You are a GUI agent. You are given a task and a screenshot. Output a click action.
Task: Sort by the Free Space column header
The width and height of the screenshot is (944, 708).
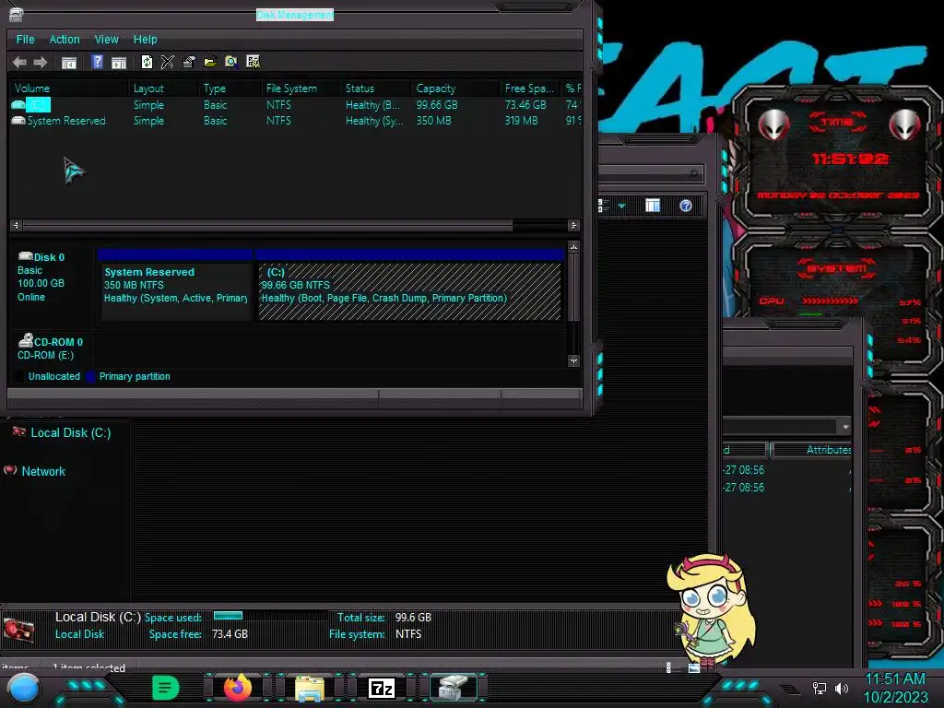coord(530,88)
